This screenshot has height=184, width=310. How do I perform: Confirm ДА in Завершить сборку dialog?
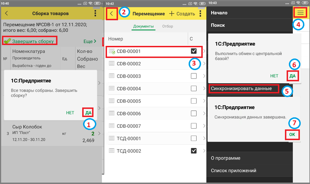coord(88,113)
